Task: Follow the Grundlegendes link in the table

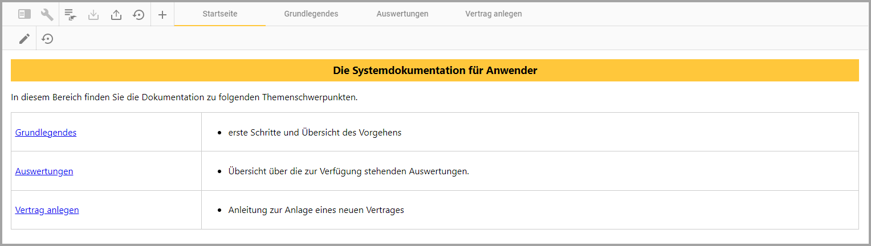Action: (46, 132)
